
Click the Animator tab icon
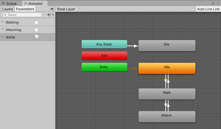click(26, 3)
